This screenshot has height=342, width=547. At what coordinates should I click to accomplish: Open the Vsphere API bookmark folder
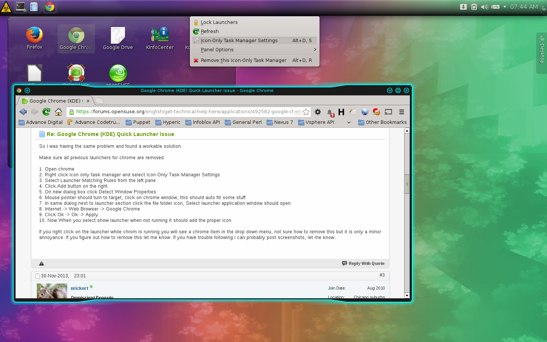316,122
